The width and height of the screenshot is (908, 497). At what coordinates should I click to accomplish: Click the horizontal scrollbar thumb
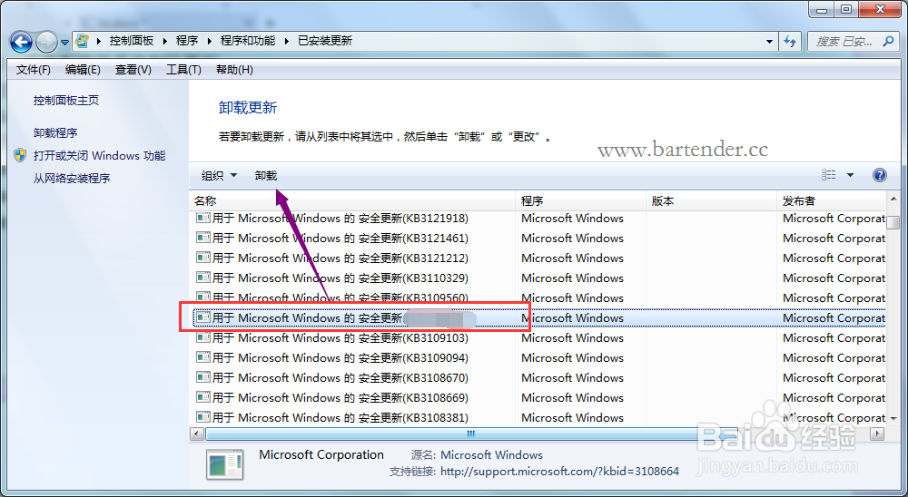point(471,434)
